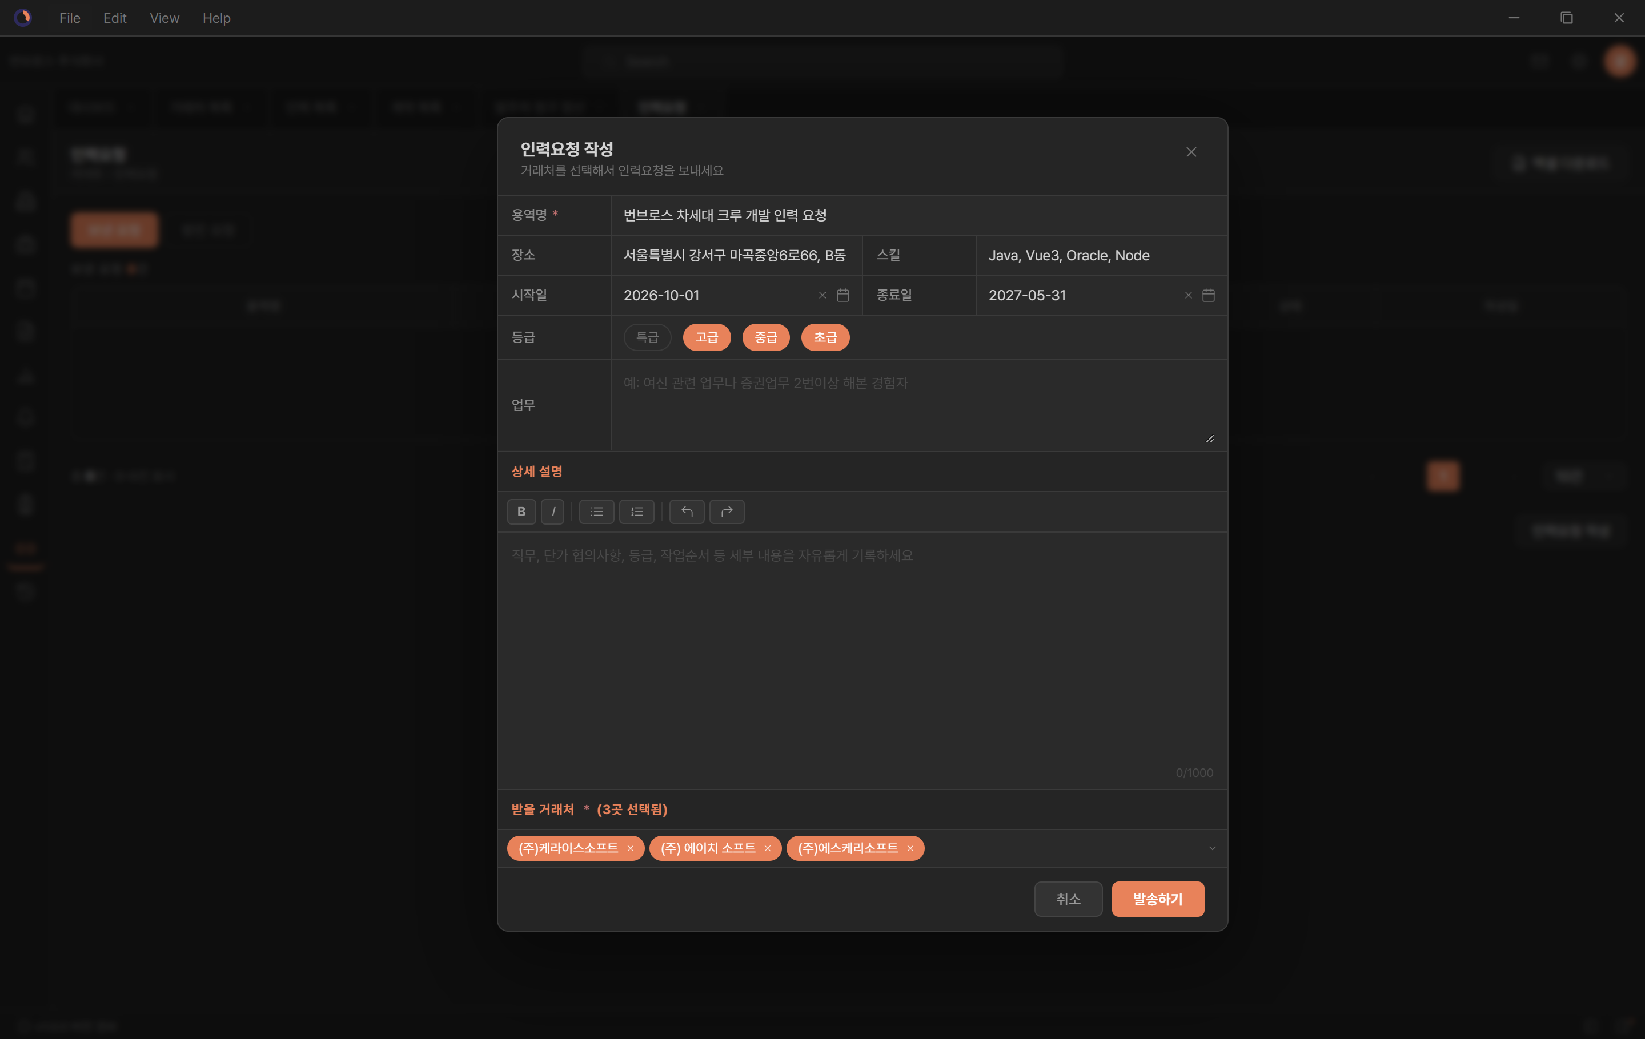This screenshot has width=1645, height=1039.
Task: Click the 용역명 input field
Action: pyautogui.click(x=919, y=215)
